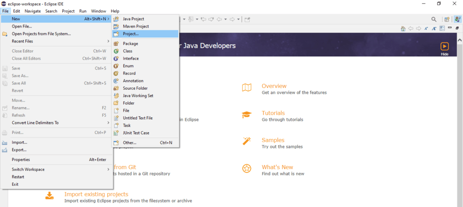Open the Search magnifier in toolbar
The height and width of the screenshot is (207, 463).
pyautogui.click(x=434, y=19)
